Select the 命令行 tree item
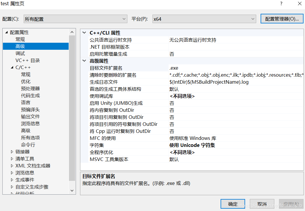305x211 pixels. point(28,145)
